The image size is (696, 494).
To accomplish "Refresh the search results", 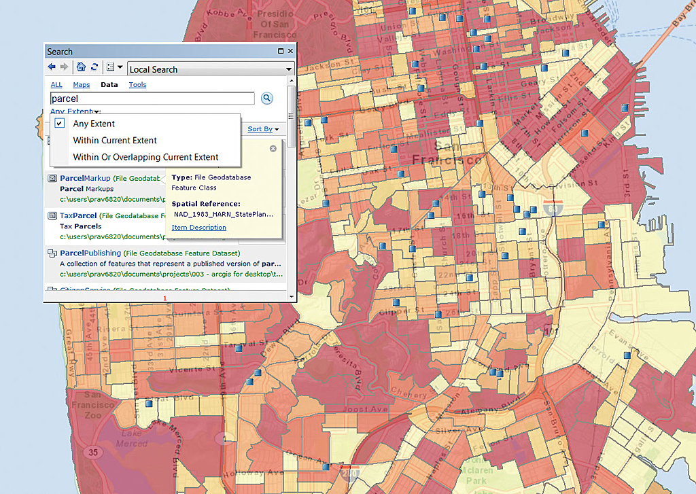I will (94, 67).
